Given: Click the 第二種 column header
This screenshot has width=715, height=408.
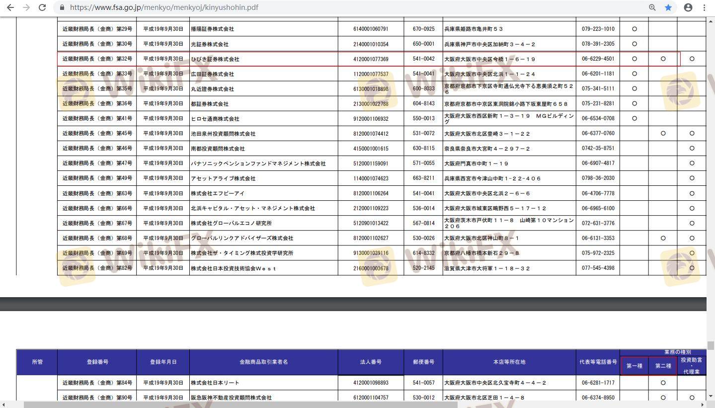Looking at the screenshot, I should point(663,366).
